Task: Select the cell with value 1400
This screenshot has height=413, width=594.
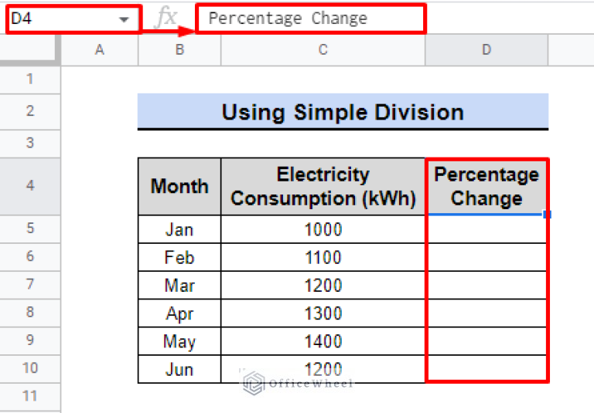Action: (x=323, y=341)
